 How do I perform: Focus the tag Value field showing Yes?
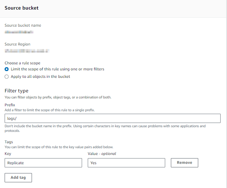(x=126, y=163)
